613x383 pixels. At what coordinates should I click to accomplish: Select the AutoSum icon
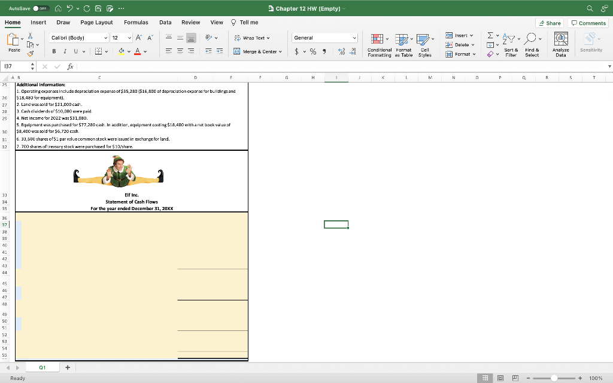(489, 36)
